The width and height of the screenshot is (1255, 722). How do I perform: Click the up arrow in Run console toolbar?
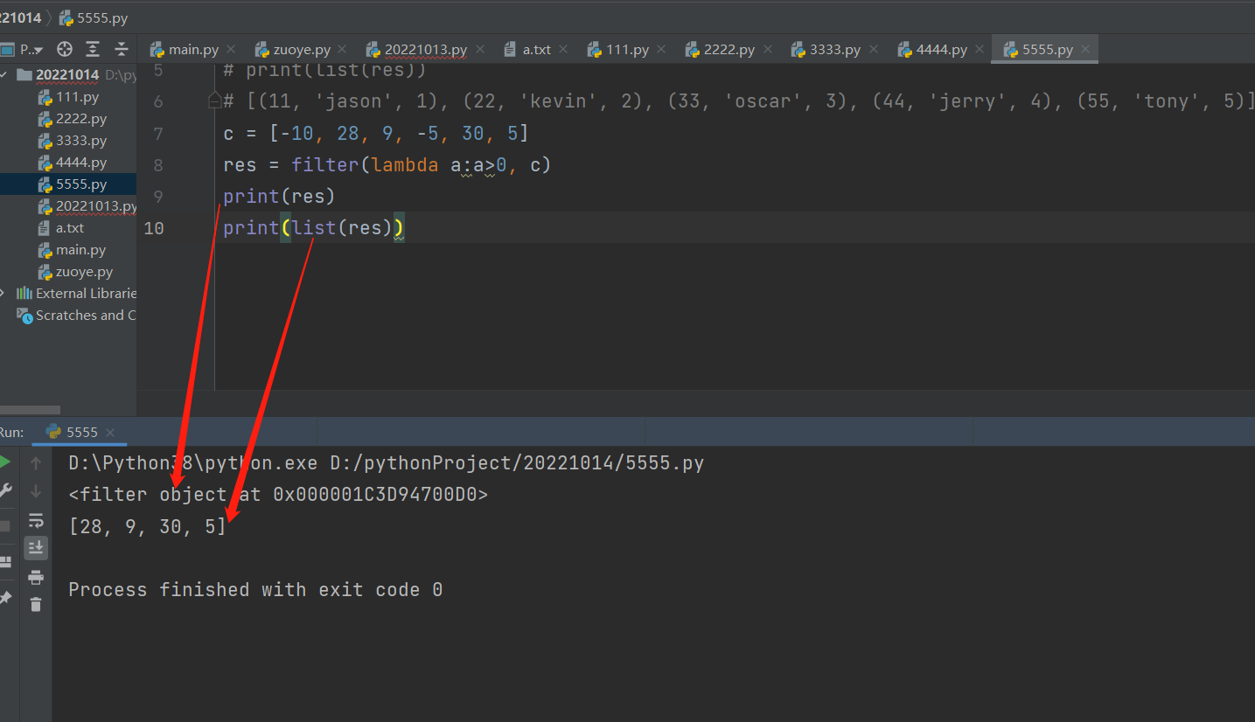[36, 463]
